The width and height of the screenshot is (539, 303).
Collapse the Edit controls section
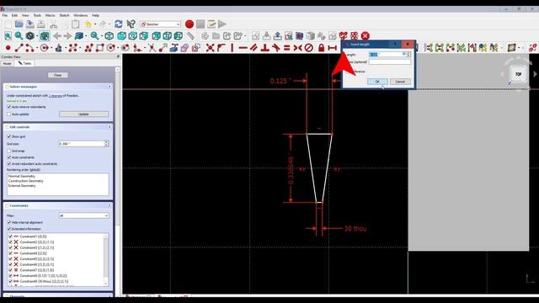click(109, 127)
